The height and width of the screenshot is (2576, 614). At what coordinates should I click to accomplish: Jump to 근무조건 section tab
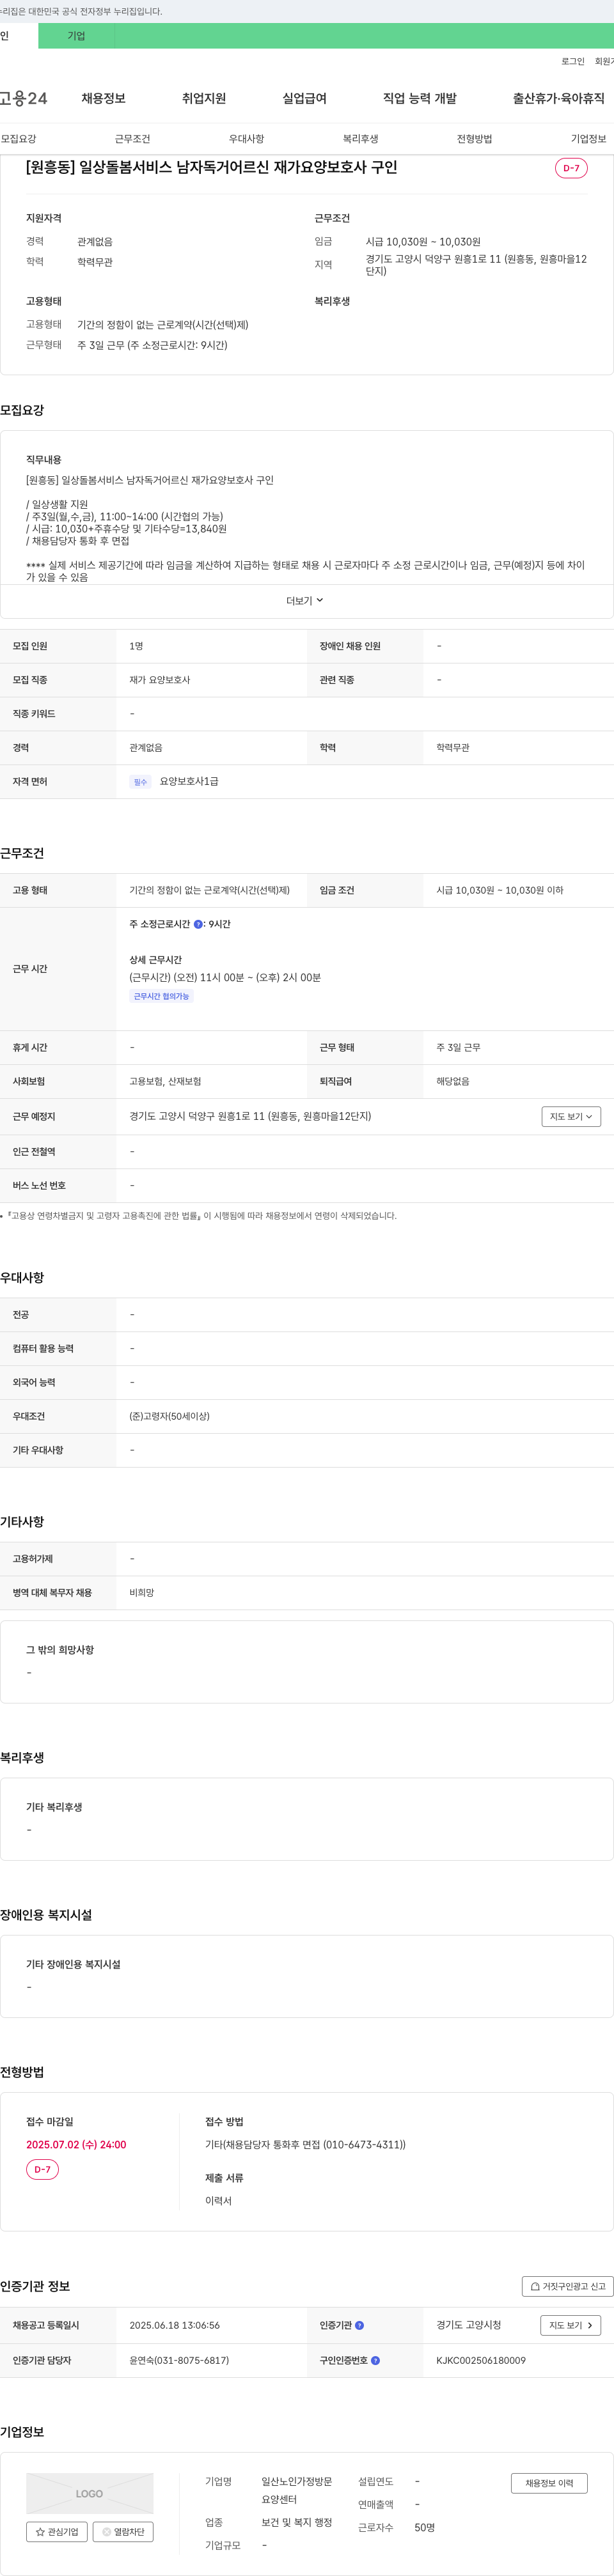tap(132, 139)
